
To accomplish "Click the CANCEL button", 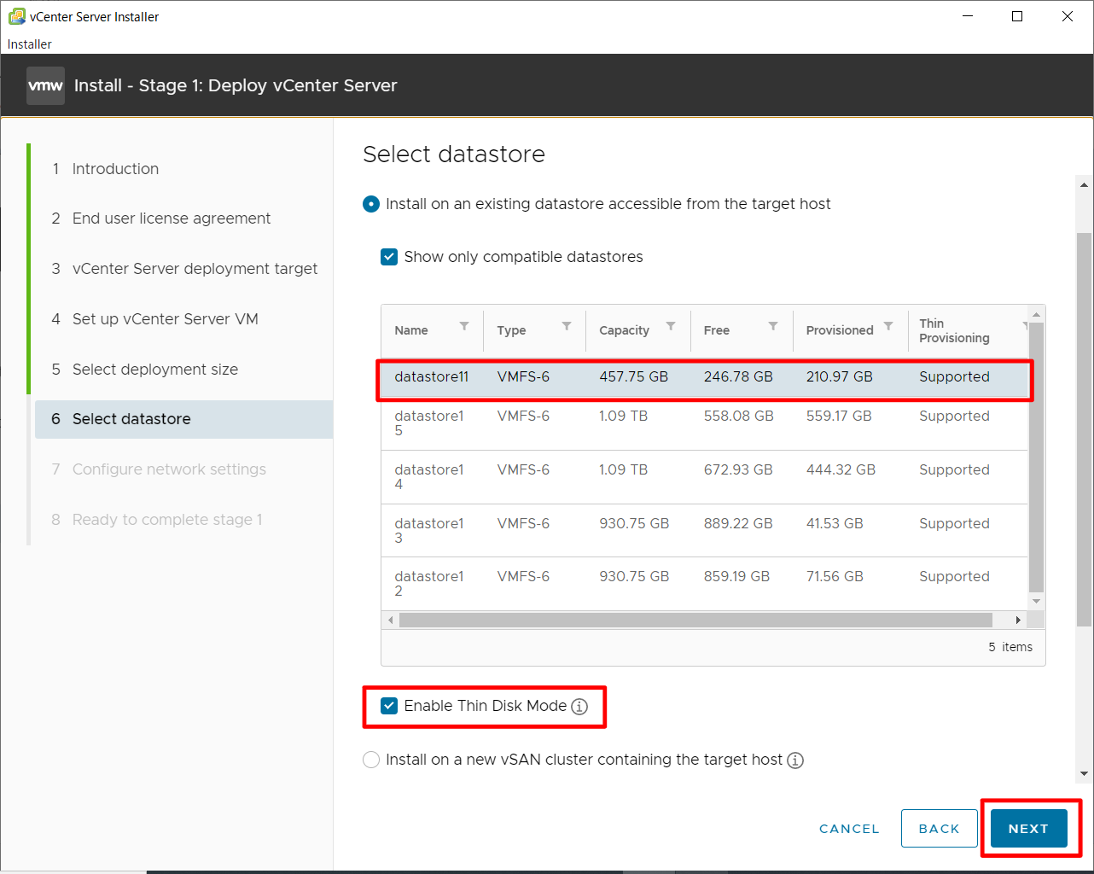I will [x=849, y=829].
